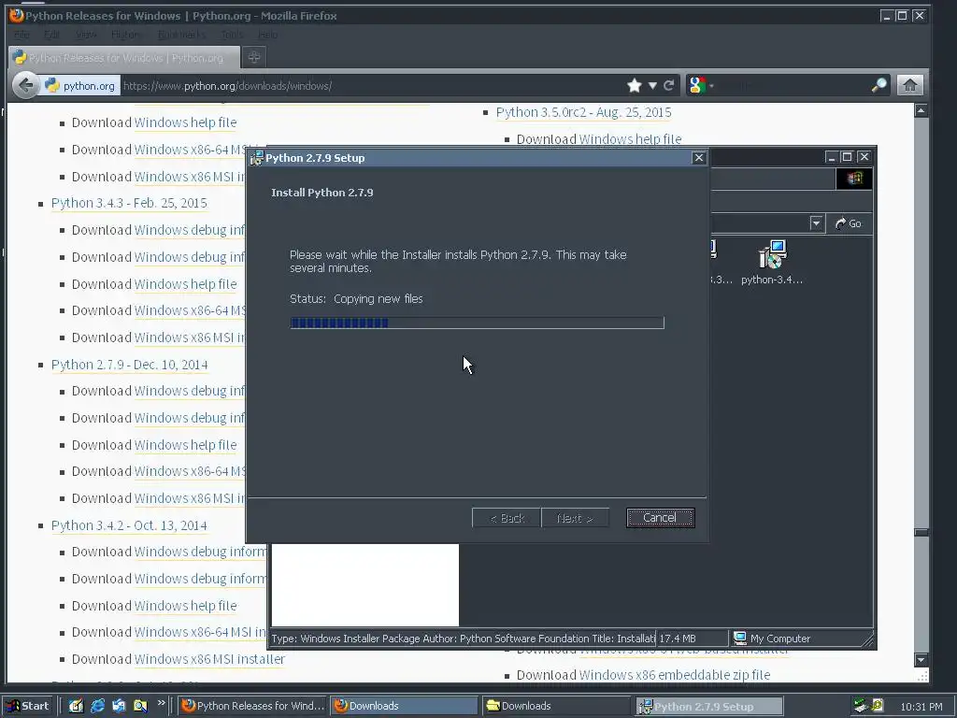The width and height of the screenshot is (957, 718).
Task: Open the Python 2.7.9 - Dec. 10, 2014 link
Action: click(129, 365)
